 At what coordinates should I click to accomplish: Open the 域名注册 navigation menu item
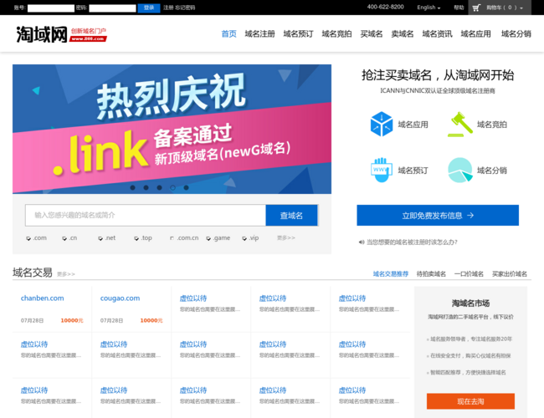click(259, 34)
